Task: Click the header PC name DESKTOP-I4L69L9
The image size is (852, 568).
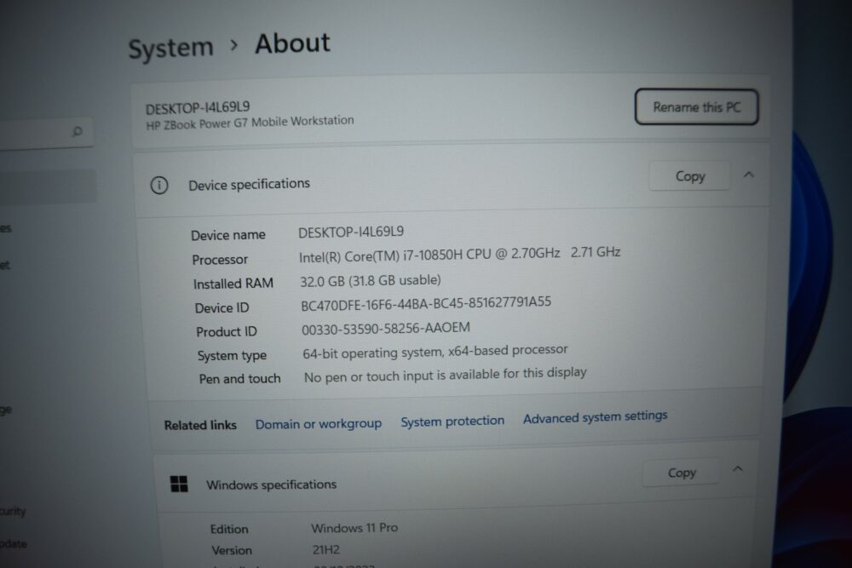Action: click(x=198, y=107)
